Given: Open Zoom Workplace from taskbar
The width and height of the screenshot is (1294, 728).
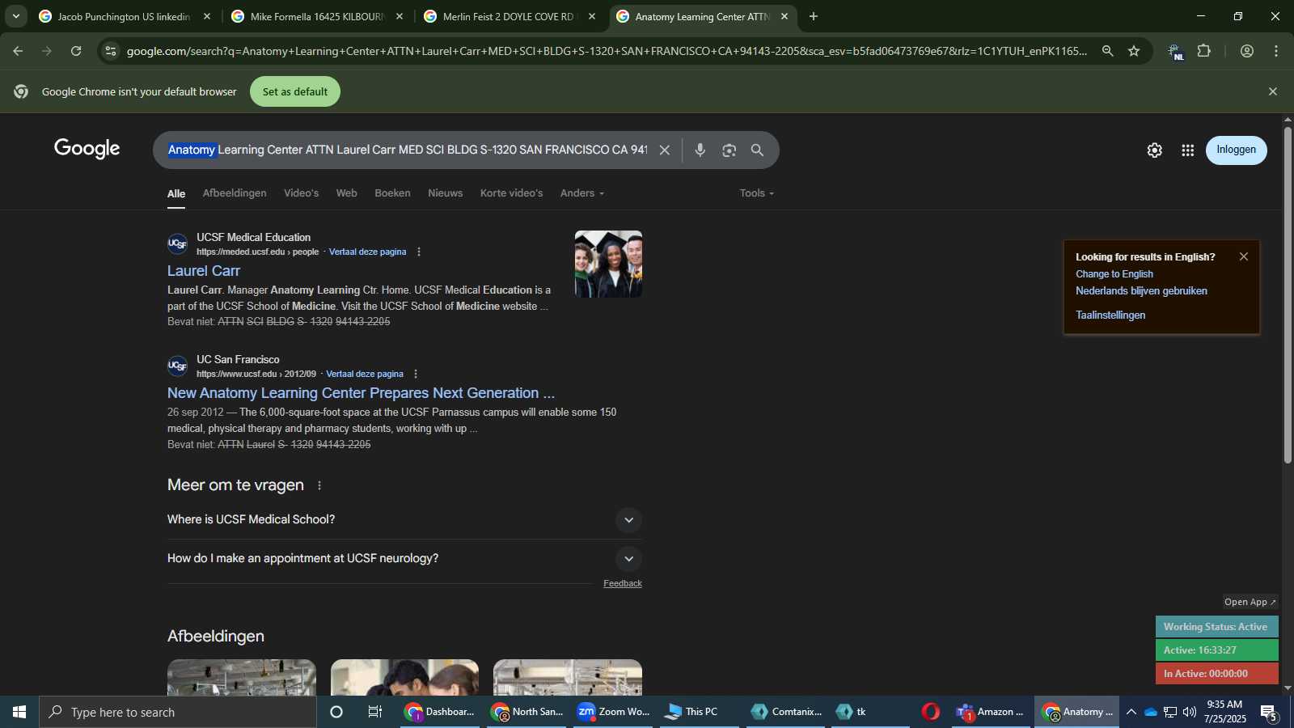Looking at the screenshot, I should click(614, 712).
